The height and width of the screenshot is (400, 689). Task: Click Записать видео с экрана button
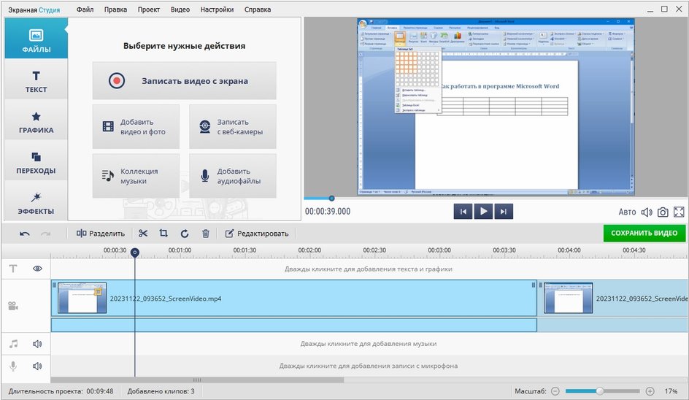pos(184,80)
